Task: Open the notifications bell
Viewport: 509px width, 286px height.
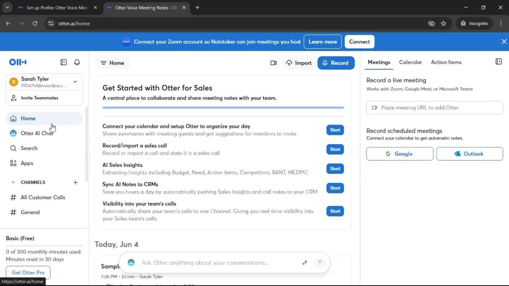Action: pos(77,62)
